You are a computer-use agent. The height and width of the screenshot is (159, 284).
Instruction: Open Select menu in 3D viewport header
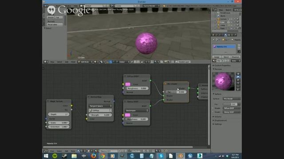pos(59,62)
